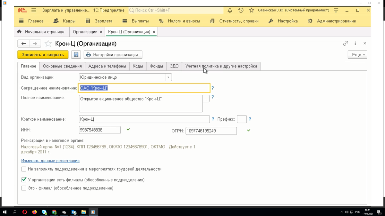
Task: Open the Выплаты section
Action: 136,21
